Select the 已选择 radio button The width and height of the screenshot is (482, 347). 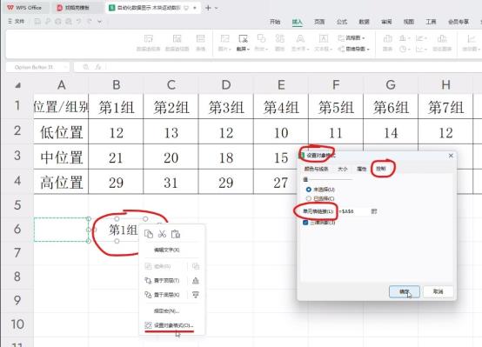point(309,198)
